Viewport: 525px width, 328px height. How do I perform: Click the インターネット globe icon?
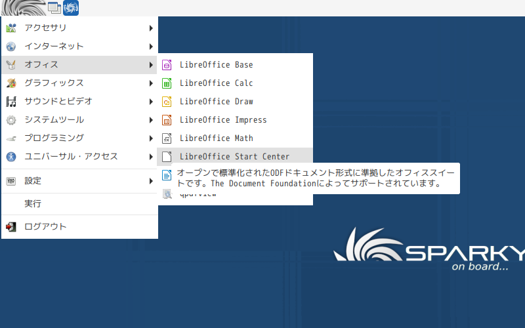(x=11, y=47)
